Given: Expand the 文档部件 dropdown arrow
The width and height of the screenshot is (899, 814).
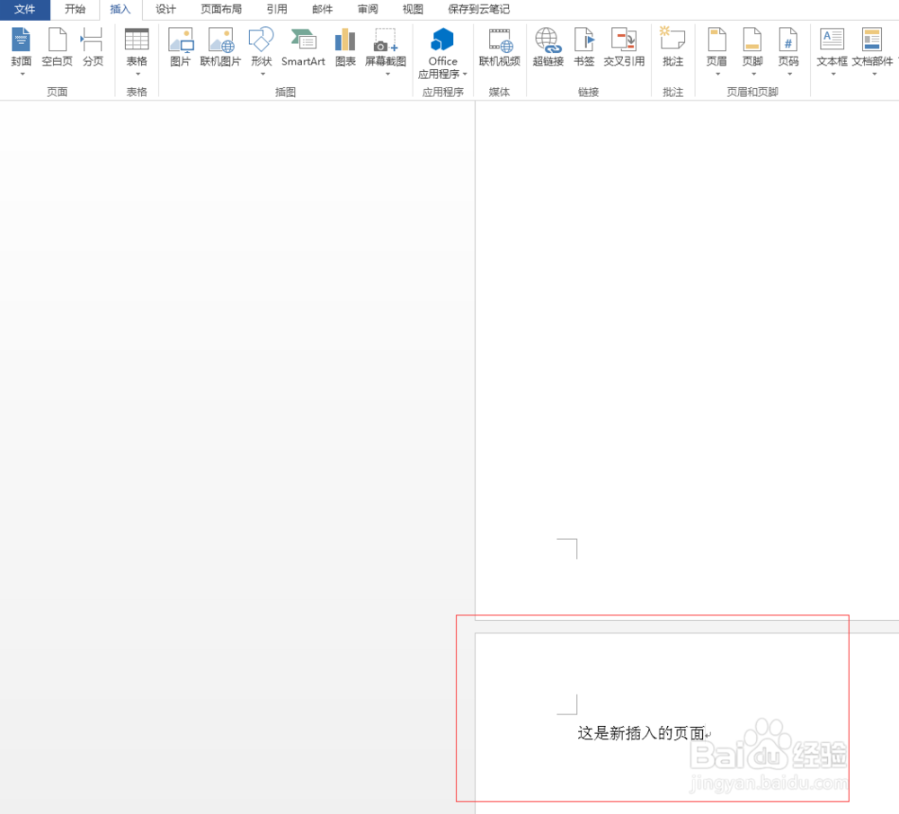Looking at the screenshot, I should pyautogui.click(x=875, y=75).
